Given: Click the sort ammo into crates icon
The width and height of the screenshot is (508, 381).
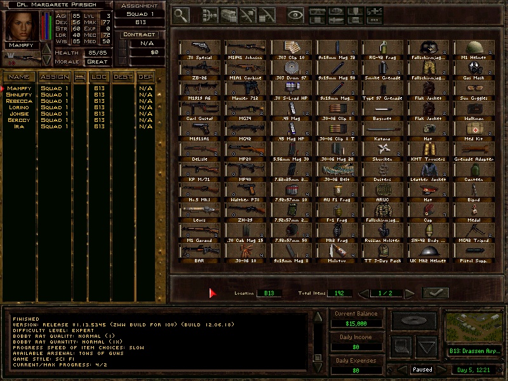Looking at the screenshot, I should (229, 15).
